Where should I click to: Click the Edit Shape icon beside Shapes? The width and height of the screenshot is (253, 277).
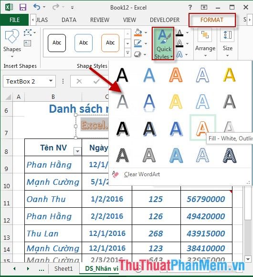point(28,32)
